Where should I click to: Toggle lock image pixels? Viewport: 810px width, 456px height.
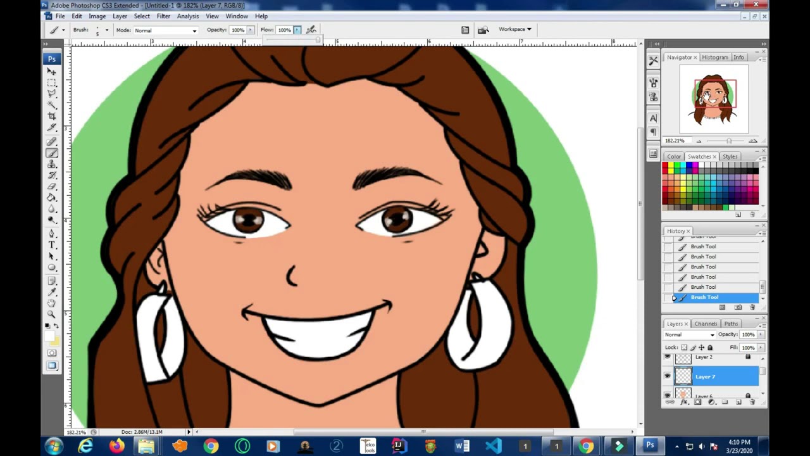(x=693, y=348)
